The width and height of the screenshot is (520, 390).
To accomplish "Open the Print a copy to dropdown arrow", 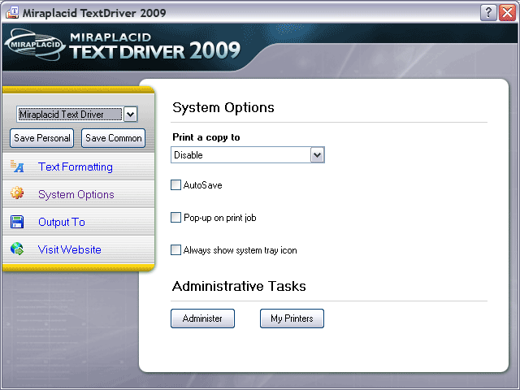I will tap(317, 155).
